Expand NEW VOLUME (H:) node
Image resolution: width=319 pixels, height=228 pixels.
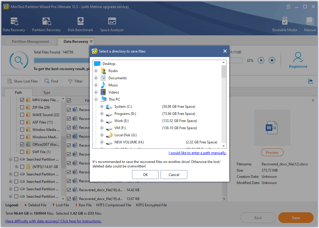point(102,142)
